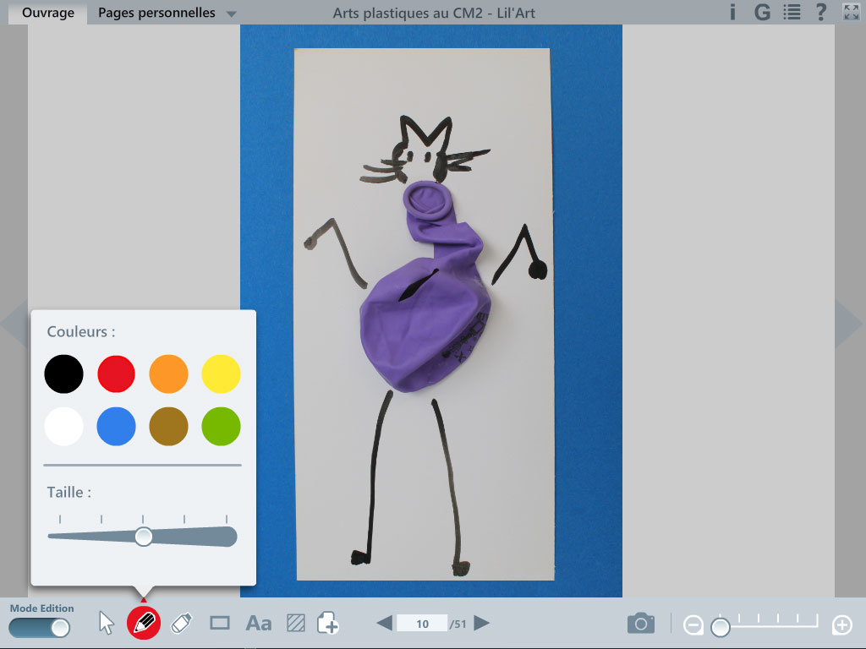Image resolution: width=866 pixels, height=649 pixels.
Task: Select the eraser tool
Action: [x=181, y=624]
